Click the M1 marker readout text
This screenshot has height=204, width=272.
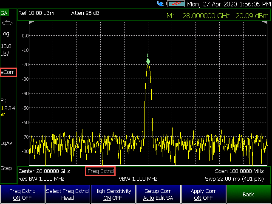[x=218, y=16]
